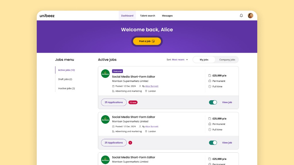Click Morrison Supermarkets Limited text on Featured job

(x=130, y=81)
